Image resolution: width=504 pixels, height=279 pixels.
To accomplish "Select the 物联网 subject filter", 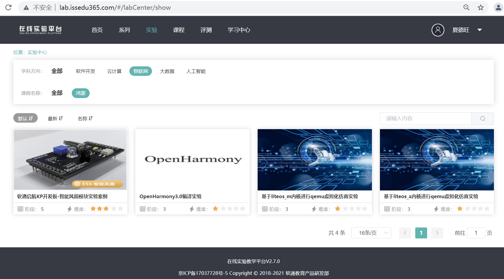I will coord(140,71).
